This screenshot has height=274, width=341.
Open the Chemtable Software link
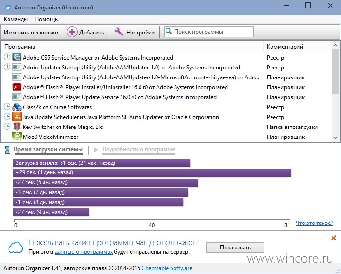[x=167, y=268]
